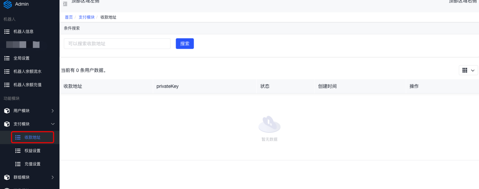The height and width of the screenshot is (189, 479).
Task: Click cube icon beside 用户模块
Action: click(7, 111)
